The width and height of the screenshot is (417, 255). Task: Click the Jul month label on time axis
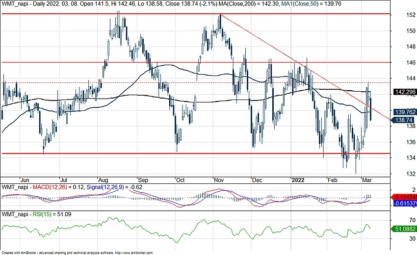click(63, 180)
